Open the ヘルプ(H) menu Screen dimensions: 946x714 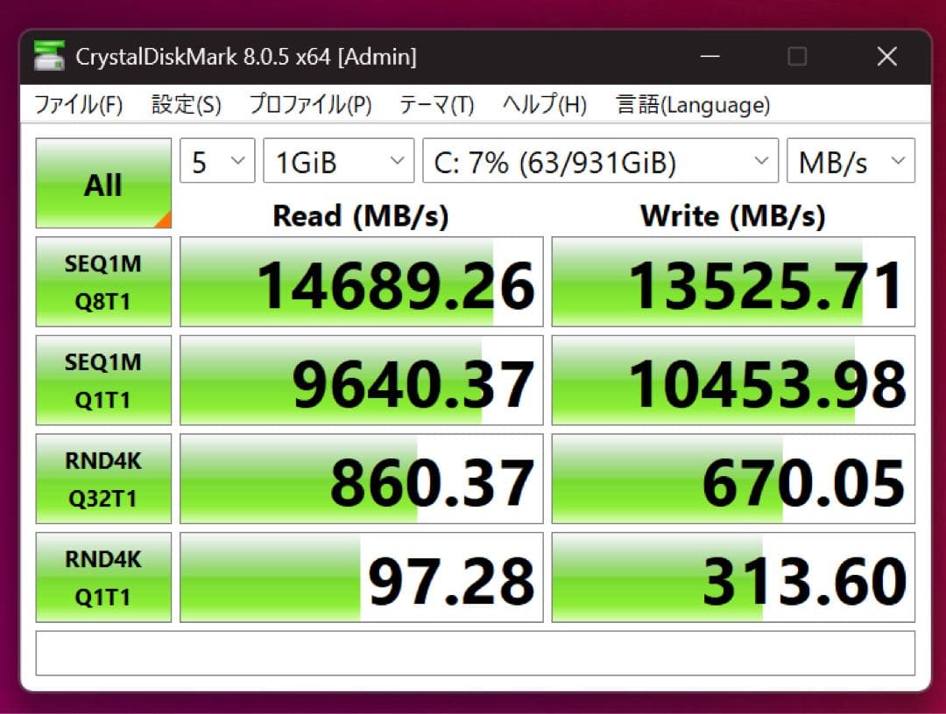click(543, 104)
